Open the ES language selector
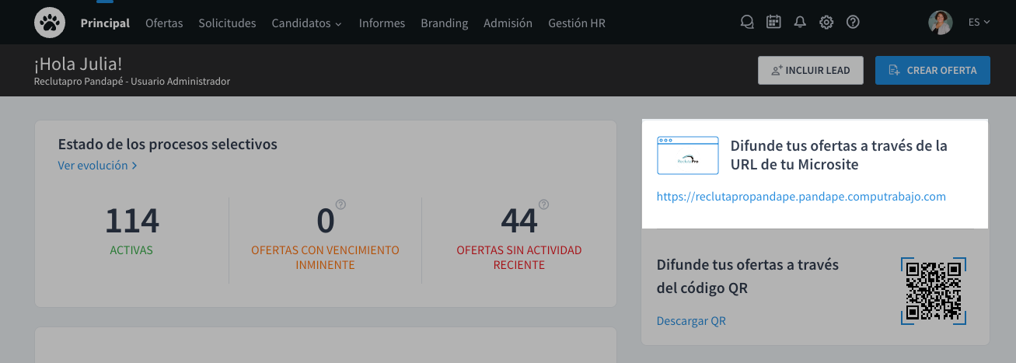Screen dimensions: 1016x363 (979, 23)
